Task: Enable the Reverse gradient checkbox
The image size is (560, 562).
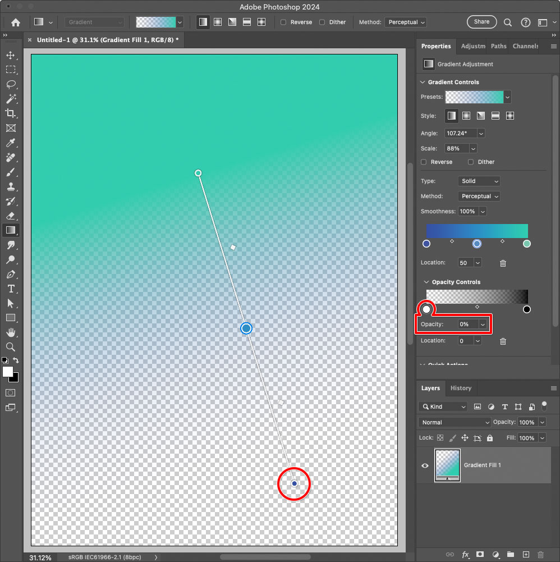Action: coord(424,162)
